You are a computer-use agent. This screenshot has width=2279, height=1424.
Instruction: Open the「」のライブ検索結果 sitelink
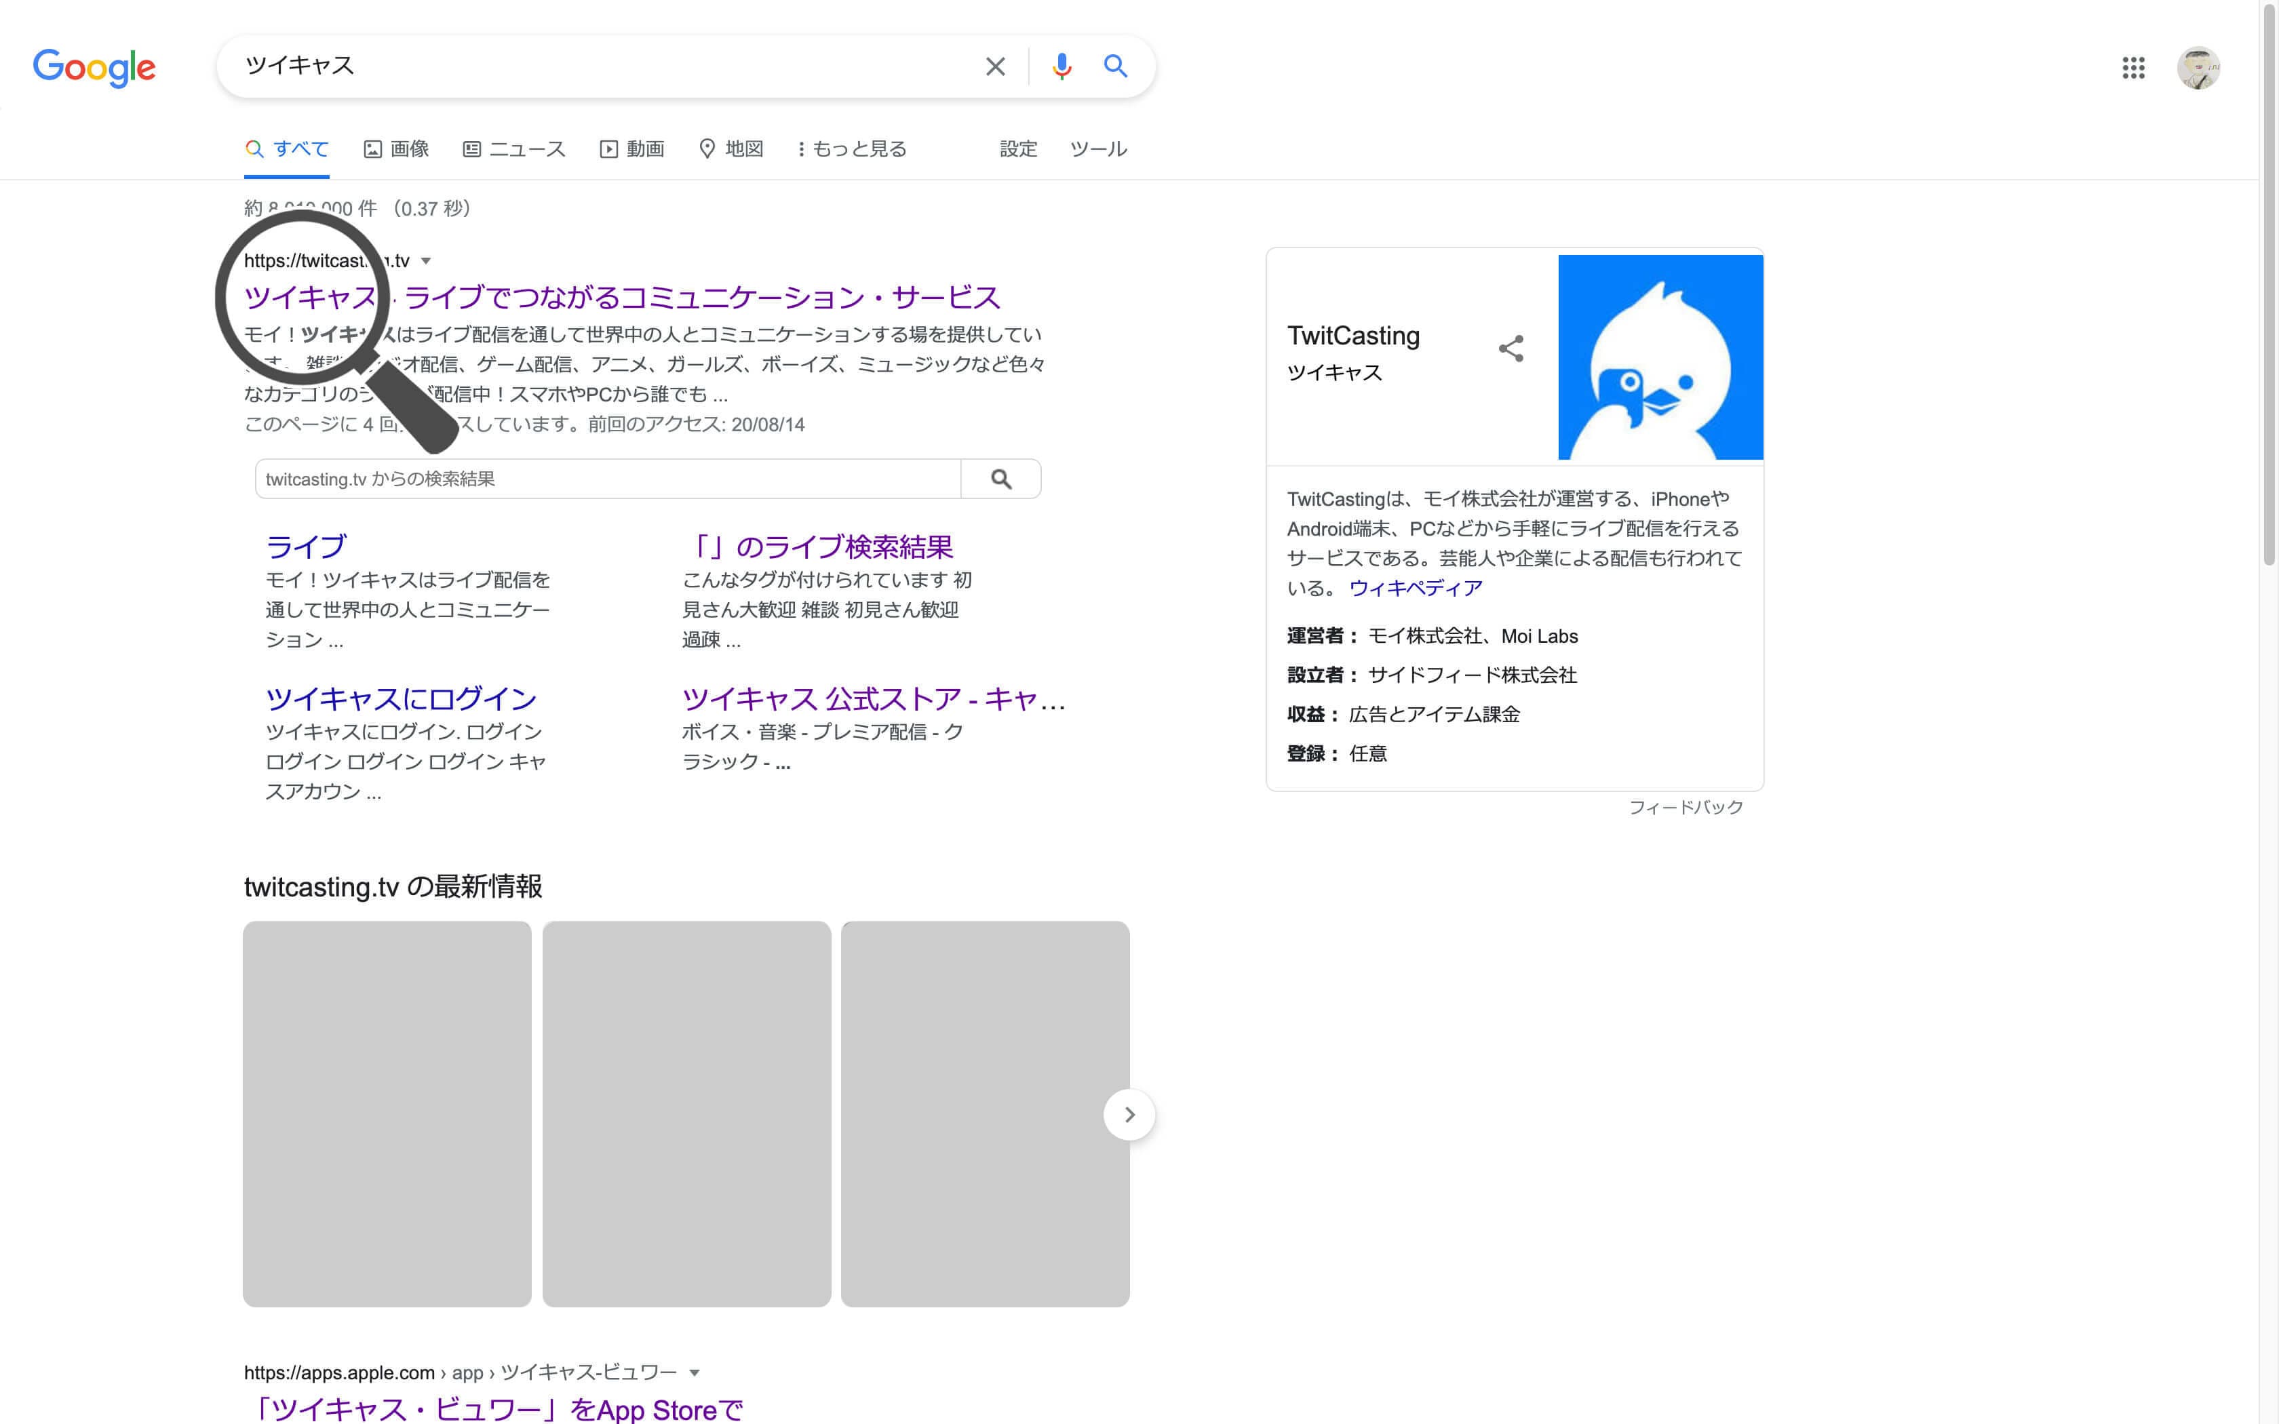point(819,547)
